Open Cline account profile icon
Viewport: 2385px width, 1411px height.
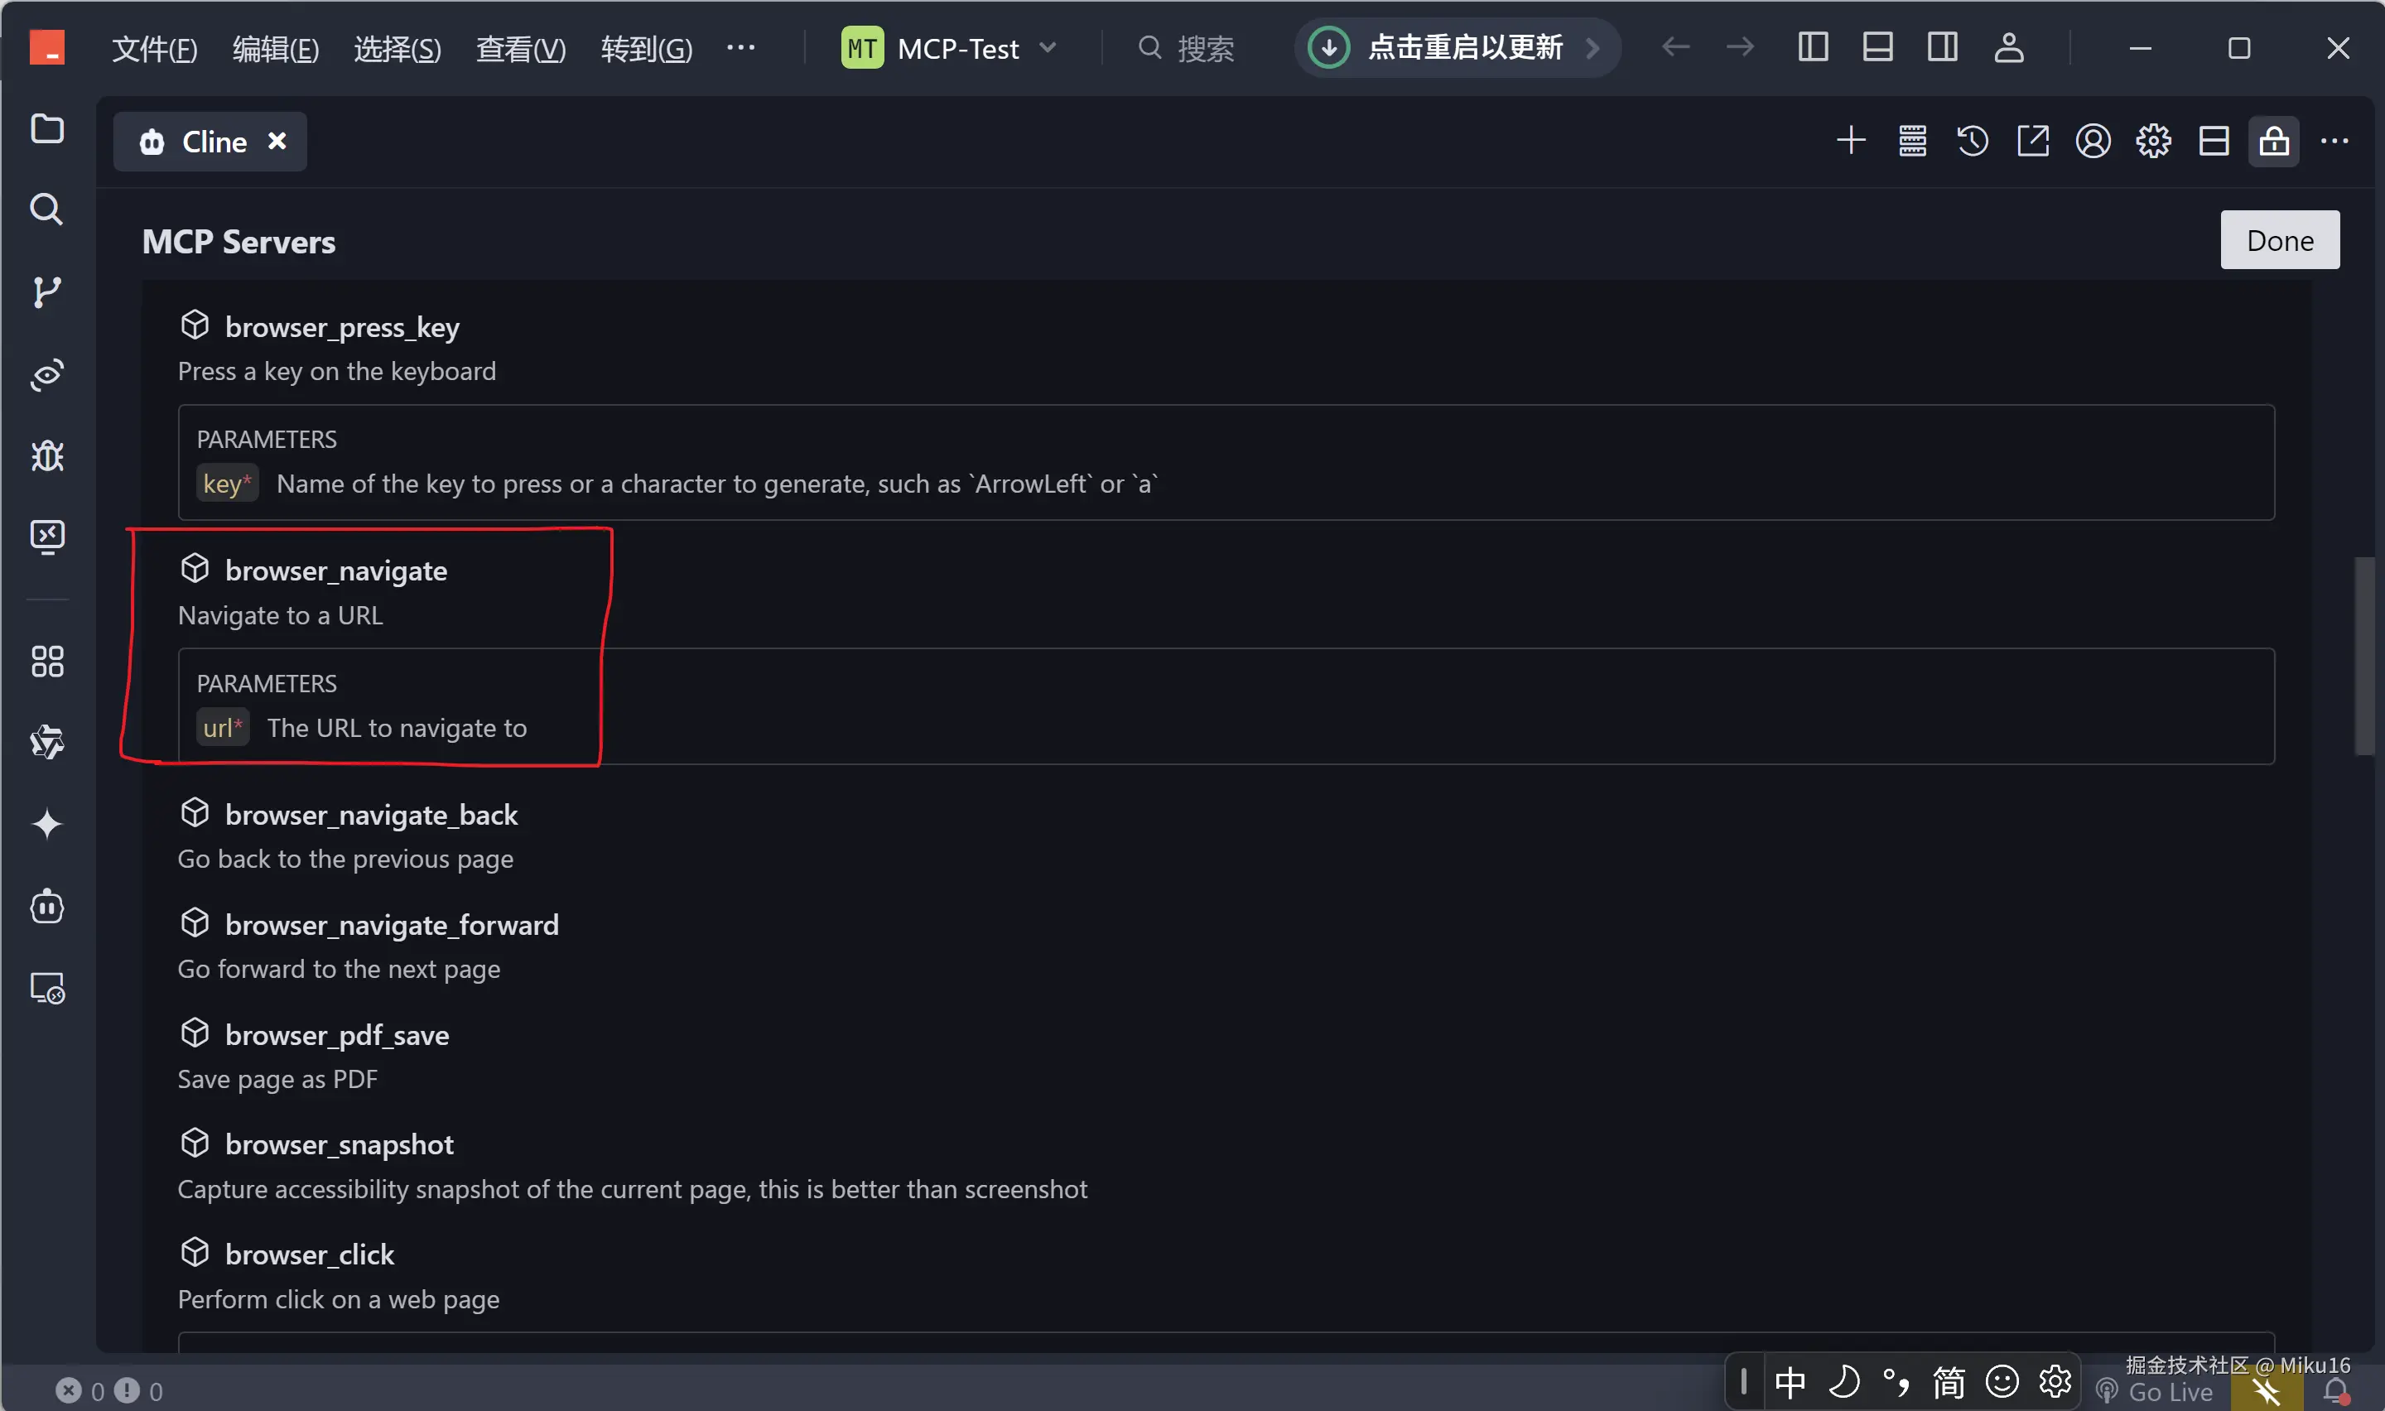click(x=2092, y=142)
